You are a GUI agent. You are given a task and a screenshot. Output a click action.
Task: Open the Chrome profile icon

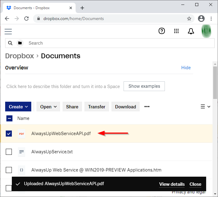[201, 19]
